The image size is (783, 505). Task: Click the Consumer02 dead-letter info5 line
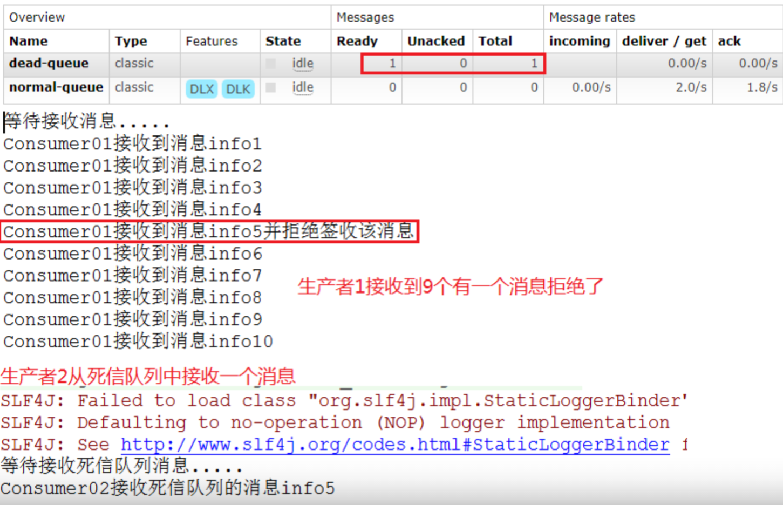(168, 488)
